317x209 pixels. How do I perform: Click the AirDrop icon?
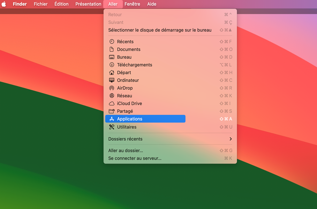click(112, 88)
